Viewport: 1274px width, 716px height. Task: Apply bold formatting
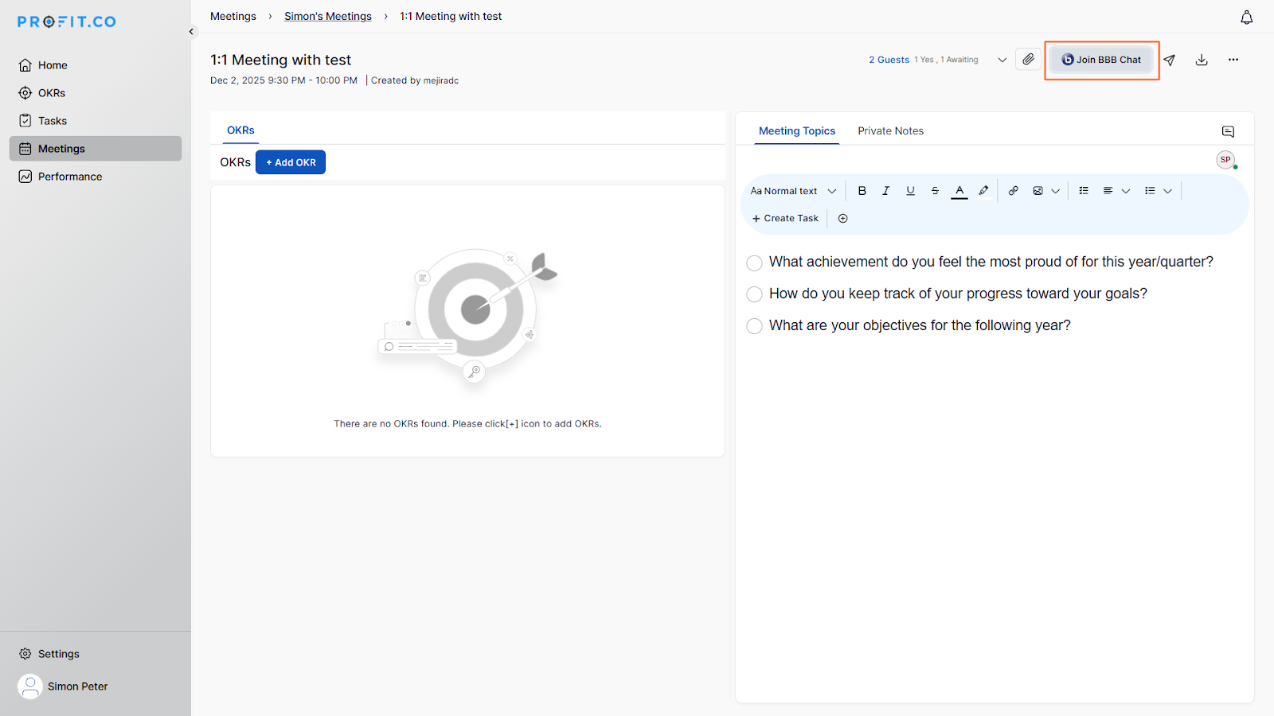(862, 191)
